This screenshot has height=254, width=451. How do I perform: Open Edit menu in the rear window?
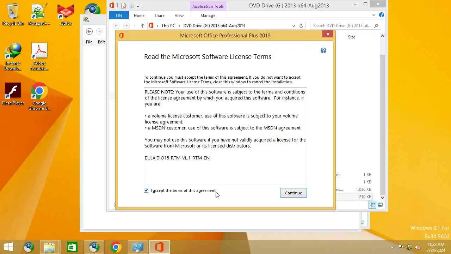(101, 42)
